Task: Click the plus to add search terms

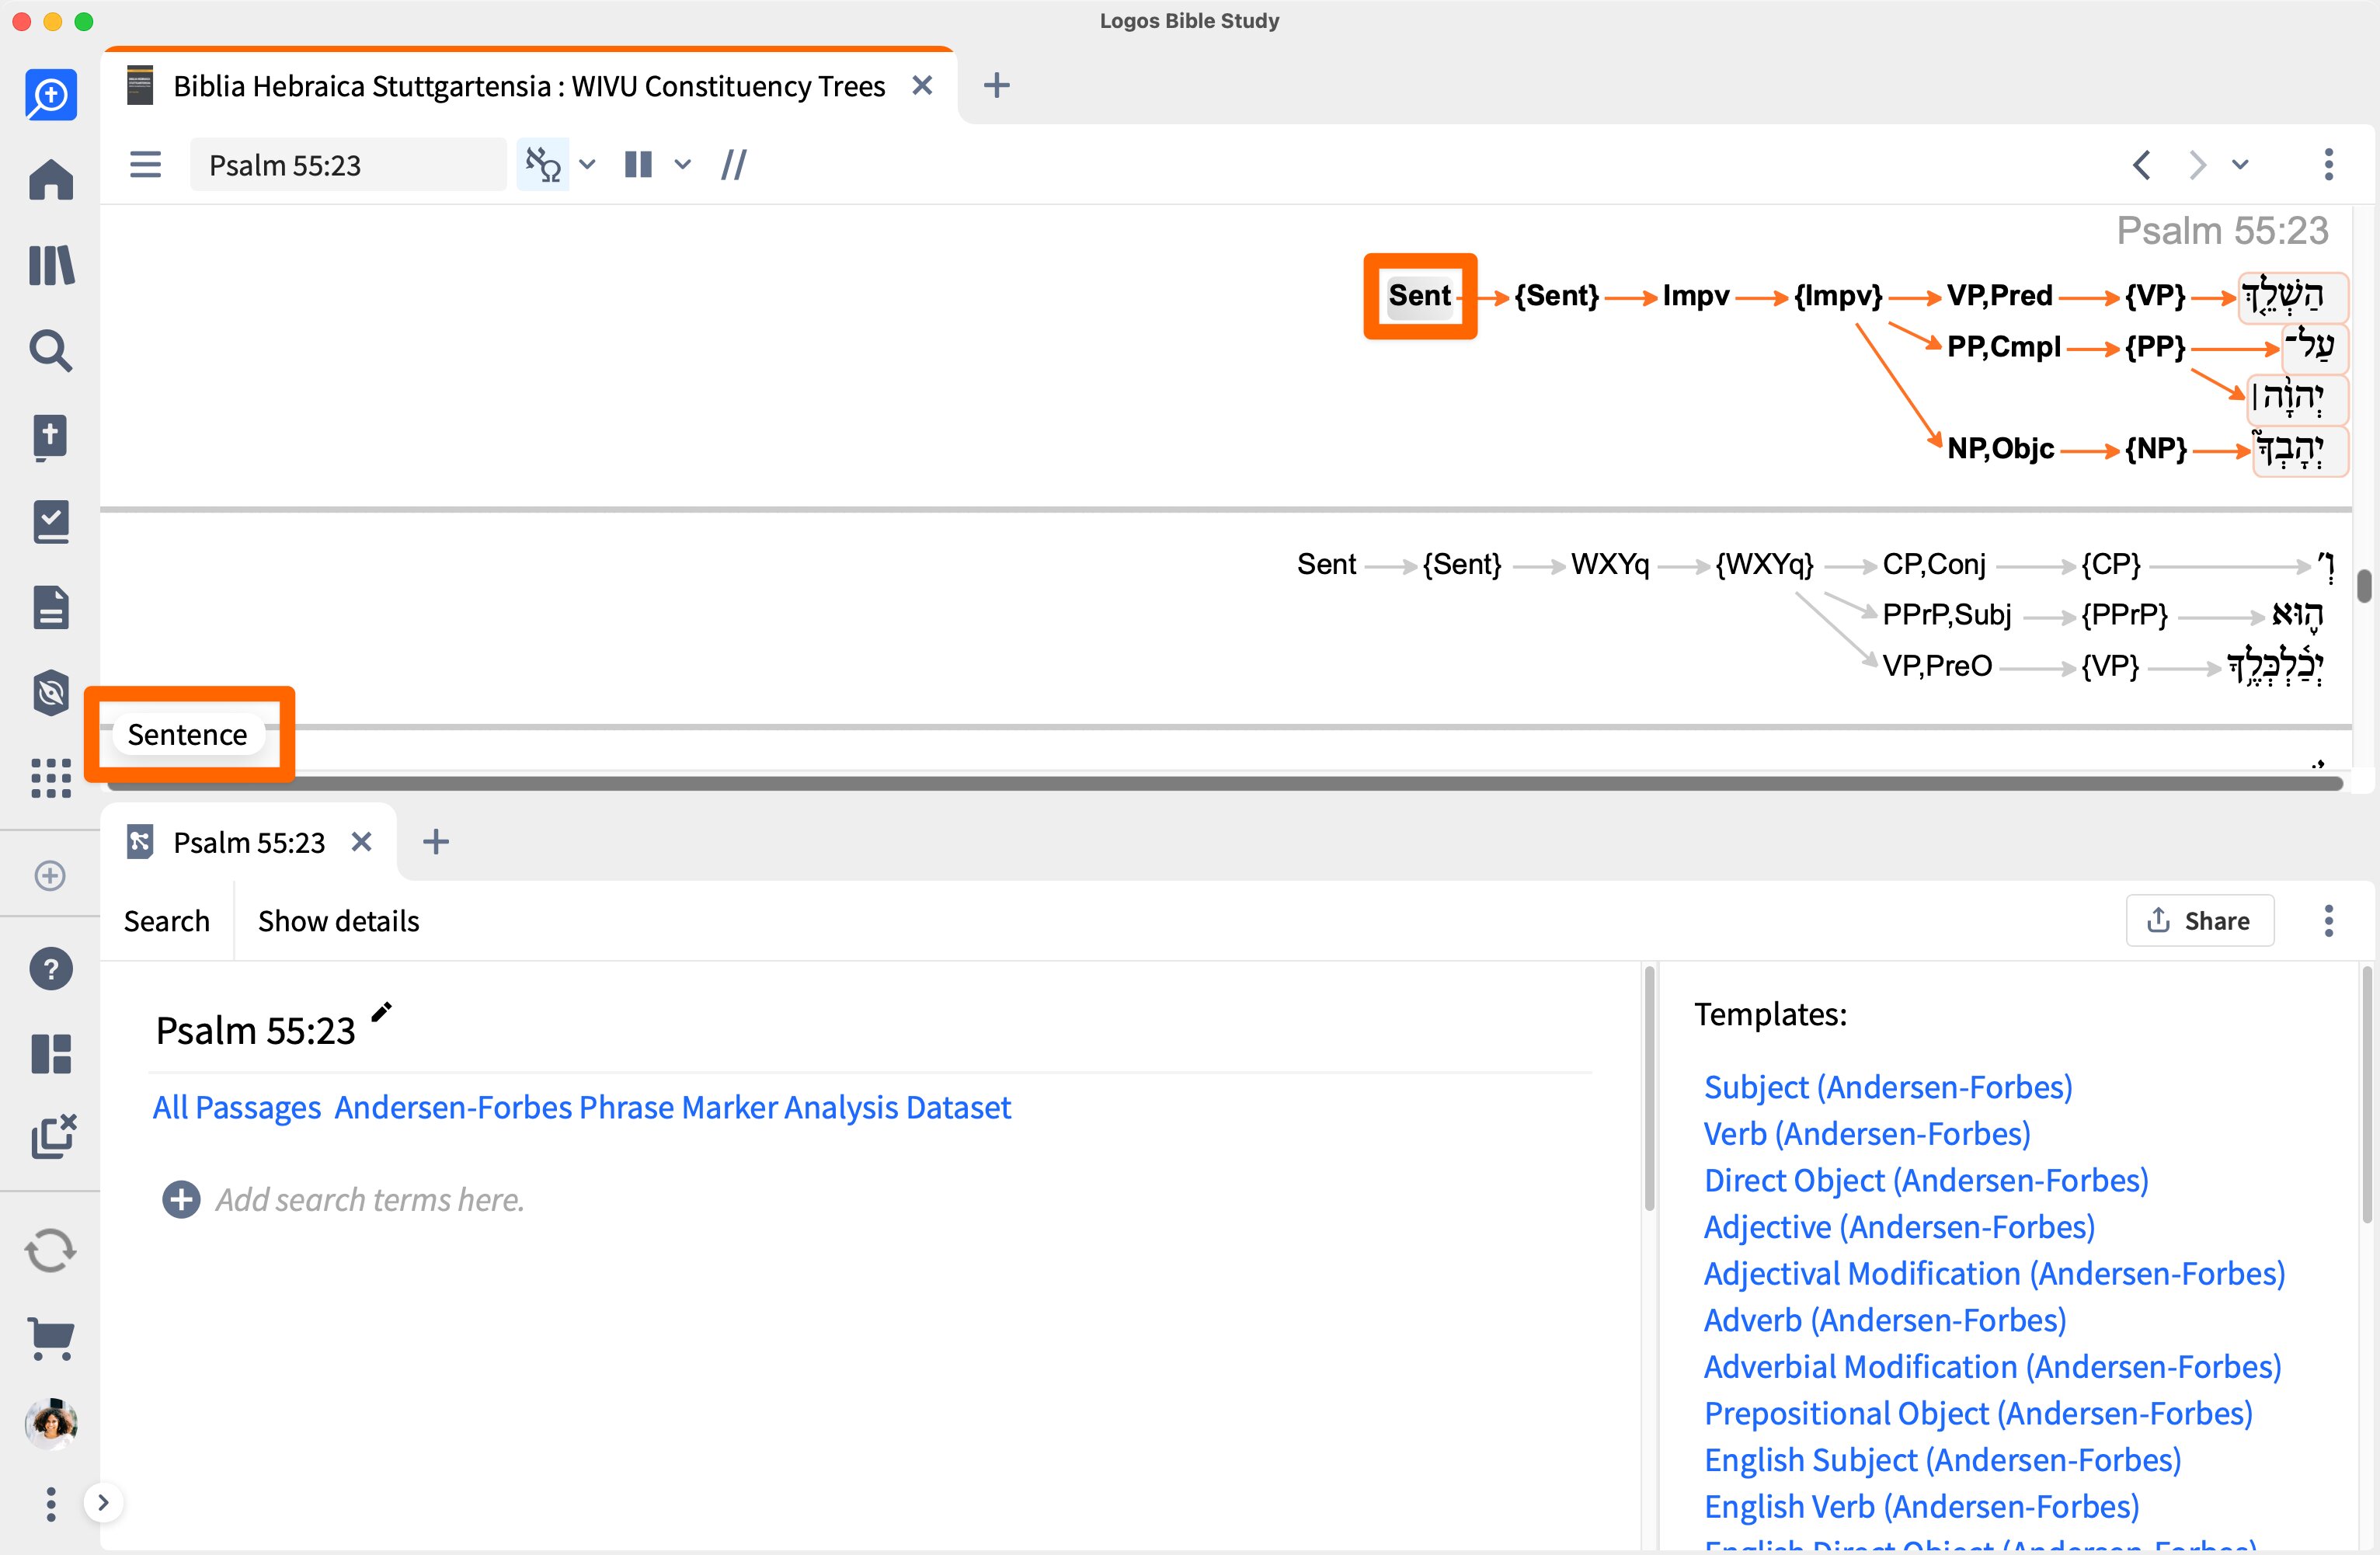Action: (181, 1199)
